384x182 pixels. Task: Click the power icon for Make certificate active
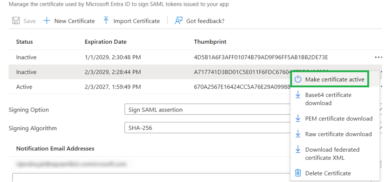(x=298, y=80)
